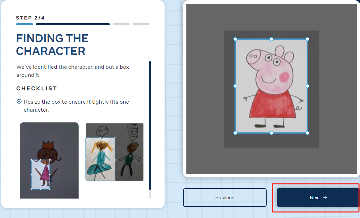Click the right-middle bounding box handle
This screenshot has width=360, height=218.
tap(307, 86)
